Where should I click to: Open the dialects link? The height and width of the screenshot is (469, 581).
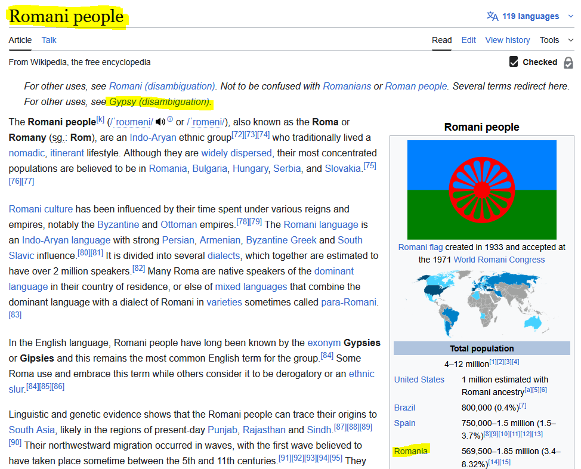224,256
